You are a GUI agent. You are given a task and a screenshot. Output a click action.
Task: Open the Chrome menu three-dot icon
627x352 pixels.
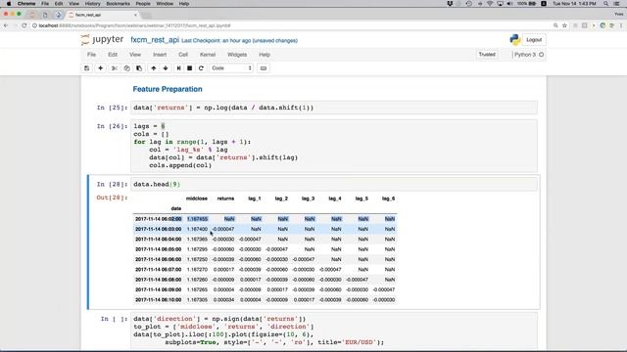click(x=621, y=25)
